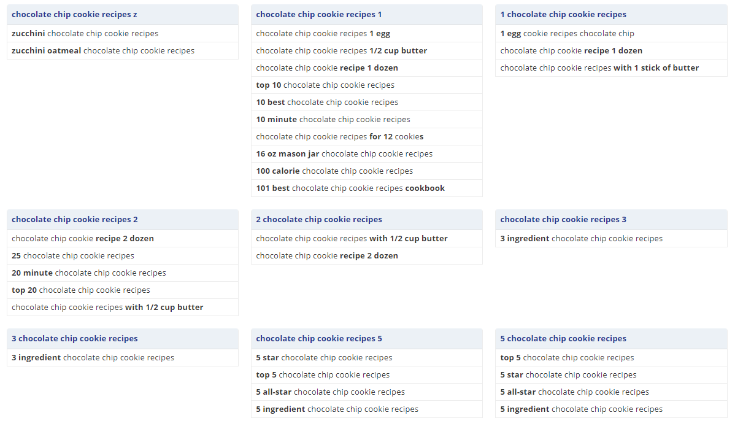Open 'chocolate chip cookie recipes 2' group header
The height and width of the screenshot is (426, 735).
coord(75,220)
